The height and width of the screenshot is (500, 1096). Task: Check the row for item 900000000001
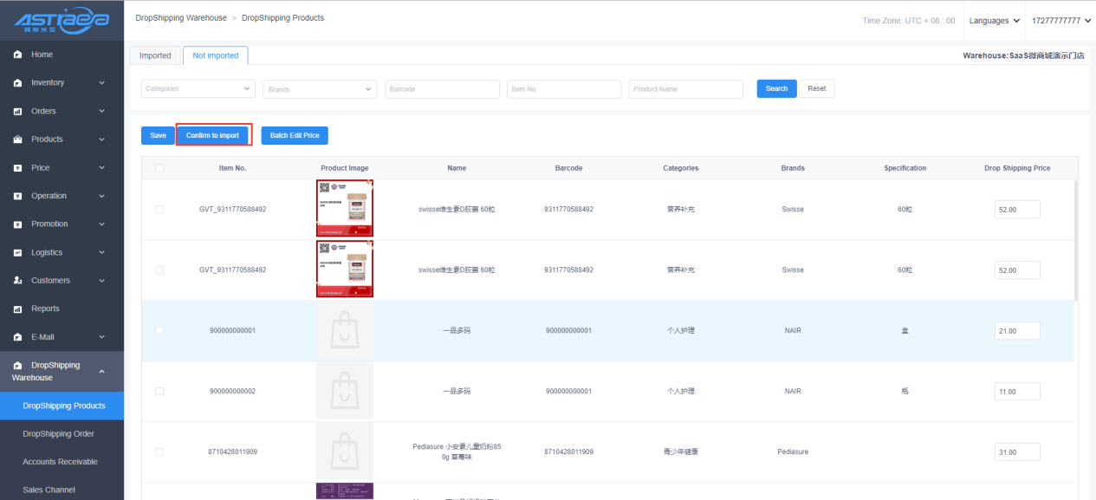tap(159, 331)
